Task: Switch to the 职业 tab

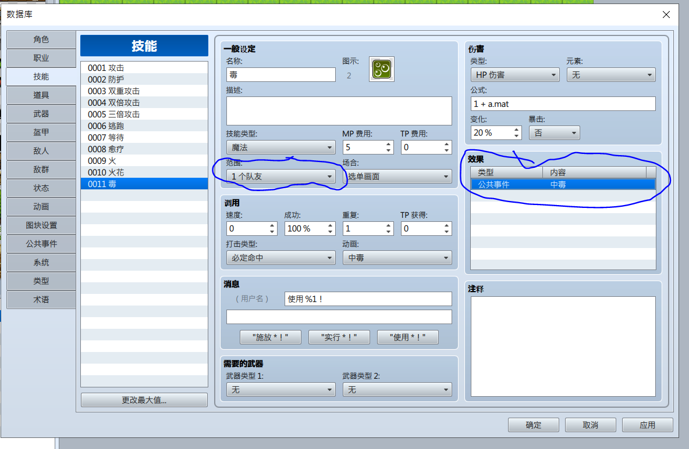Action: (41, 58)
